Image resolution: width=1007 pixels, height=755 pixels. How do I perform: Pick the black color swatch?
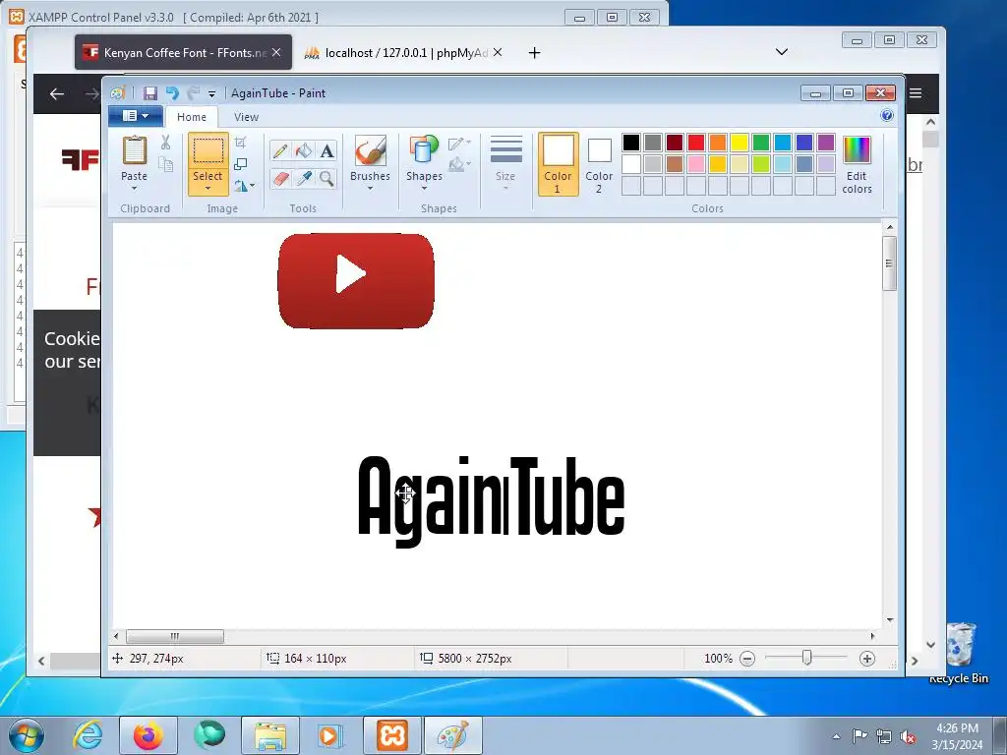(631, 142)
